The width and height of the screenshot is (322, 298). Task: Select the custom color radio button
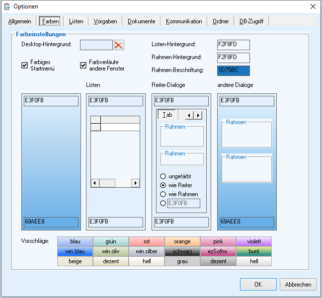tap(163, 203)
